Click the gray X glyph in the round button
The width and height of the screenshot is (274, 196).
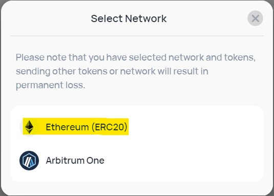point(255,18)
